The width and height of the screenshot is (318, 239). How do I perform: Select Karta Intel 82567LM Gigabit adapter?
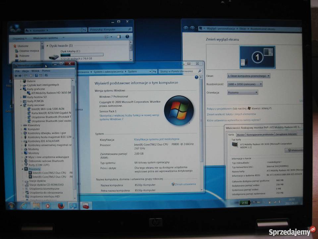pos(50,114)
